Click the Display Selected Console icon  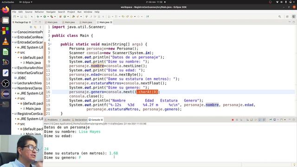coord(274,120)
